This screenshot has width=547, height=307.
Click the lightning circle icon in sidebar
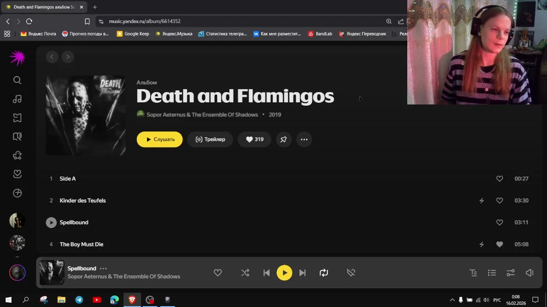tap(17, 193)
